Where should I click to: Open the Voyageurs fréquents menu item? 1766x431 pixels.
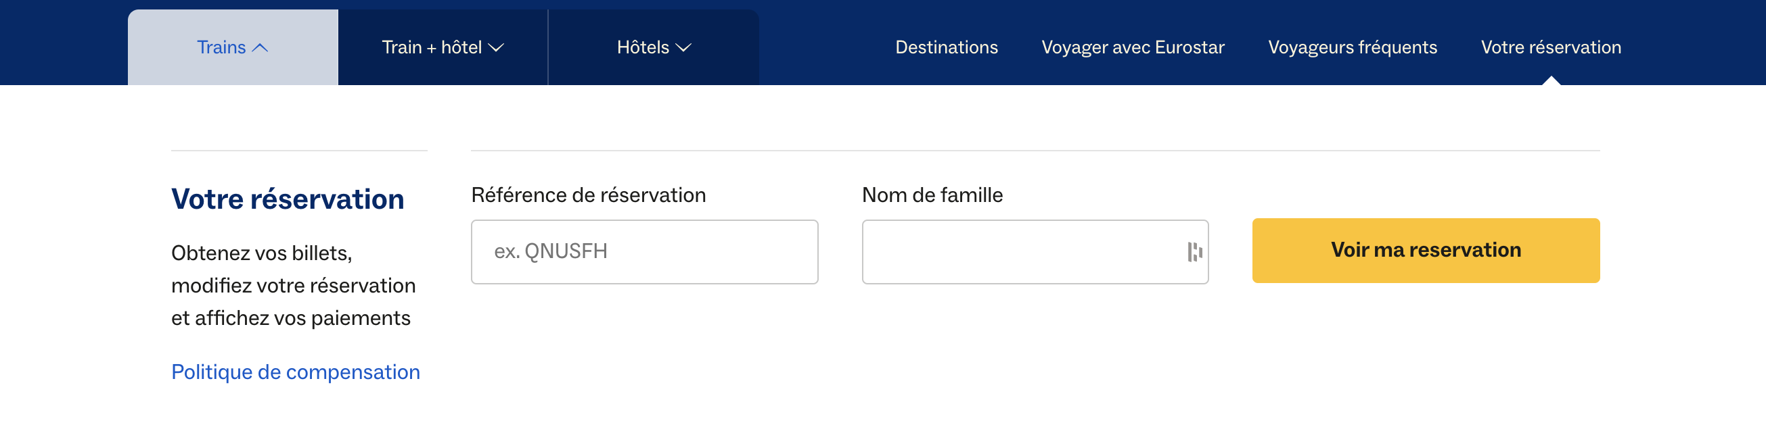(1352, 47)
